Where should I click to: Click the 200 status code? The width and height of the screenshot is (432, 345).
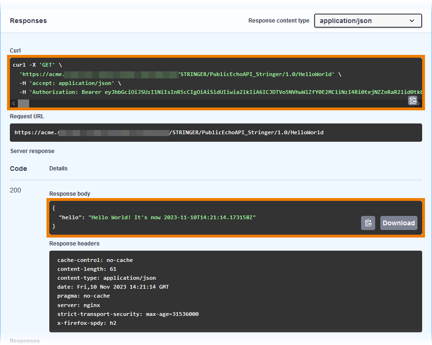15,190
